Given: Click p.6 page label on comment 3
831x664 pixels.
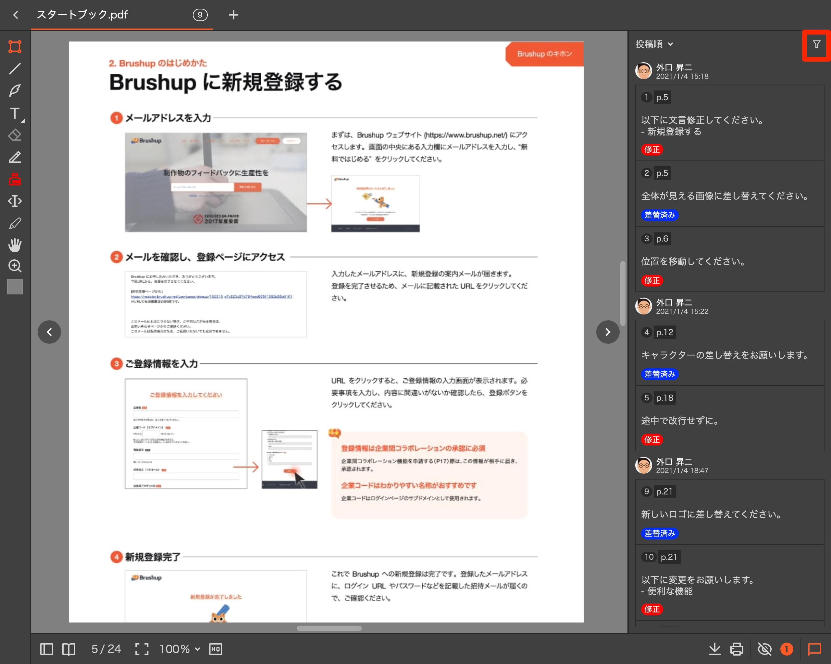Looking at the screenshot, I should pos(662,239).
